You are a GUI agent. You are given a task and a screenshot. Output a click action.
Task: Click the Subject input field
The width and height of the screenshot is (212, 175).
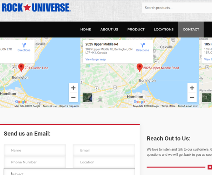[69, 171]
